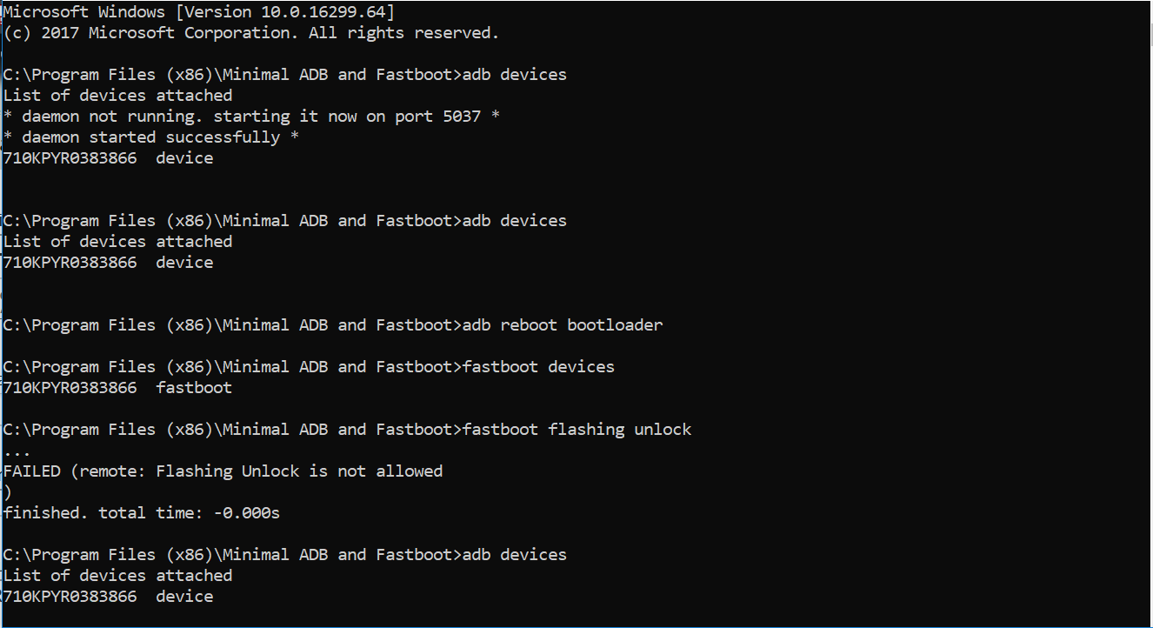Click the 2017 Microsoft Corporation copyright line
Screen dimensions: 1153x628
[251, 33]
